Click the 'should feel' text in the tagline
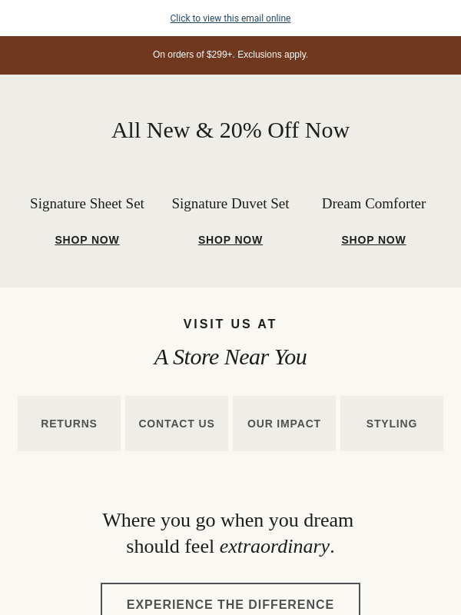Screen dimensions: 461x615 170,547
